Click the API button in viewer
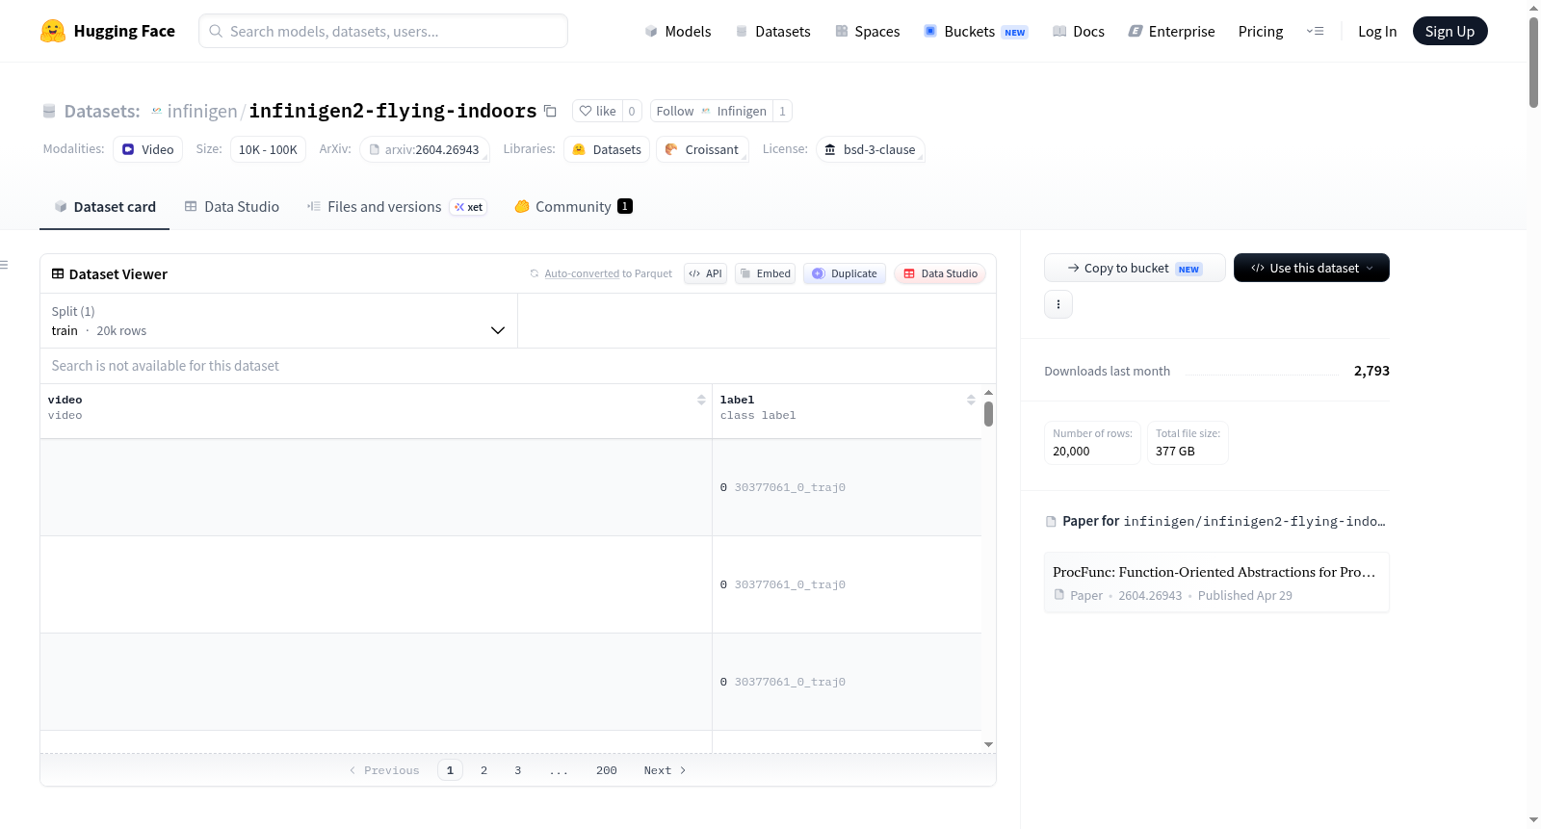The width and height of the screenshot is (1541, 829). pos(705,273)
